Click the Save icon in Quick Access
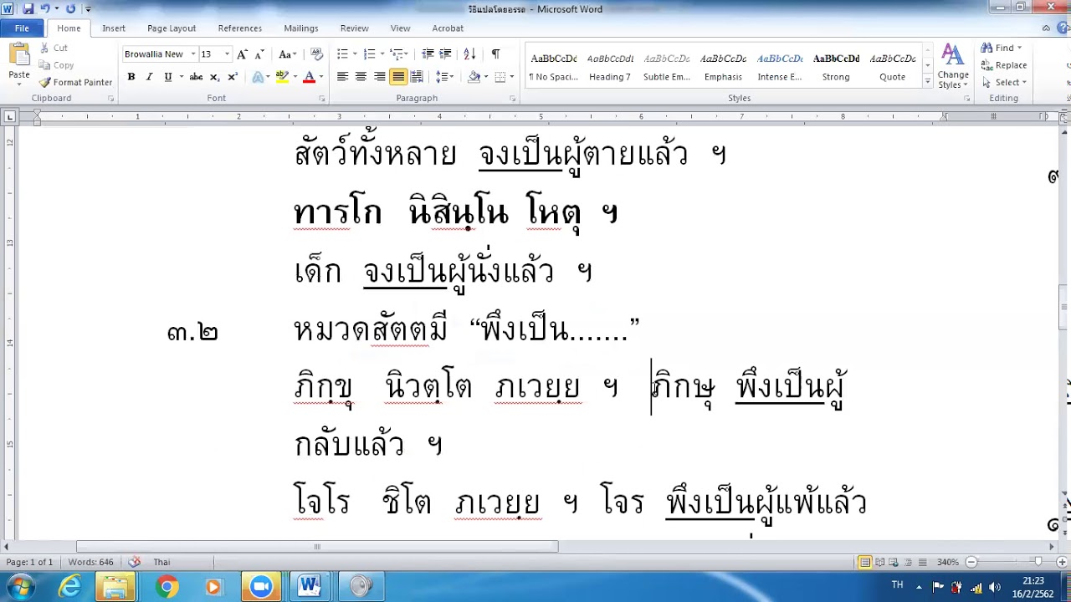The width and height of the screenshot is (1071, 602). [x=28, y=8]
